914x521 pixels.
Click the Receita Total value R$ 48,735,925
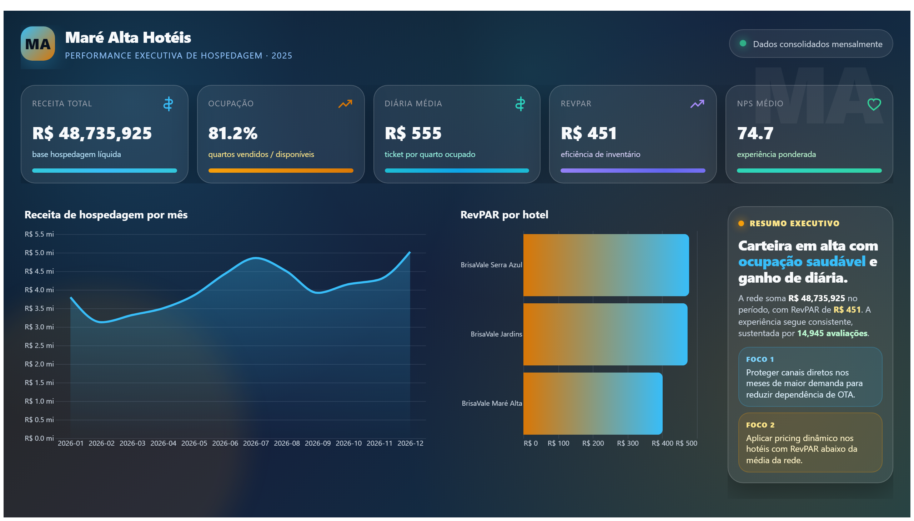click(x=92, y=133)
